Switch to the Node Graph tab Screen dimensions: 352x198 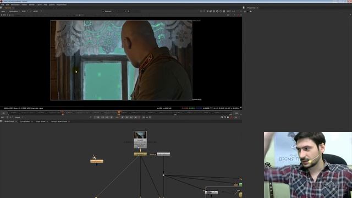click(x=9, y=122)
